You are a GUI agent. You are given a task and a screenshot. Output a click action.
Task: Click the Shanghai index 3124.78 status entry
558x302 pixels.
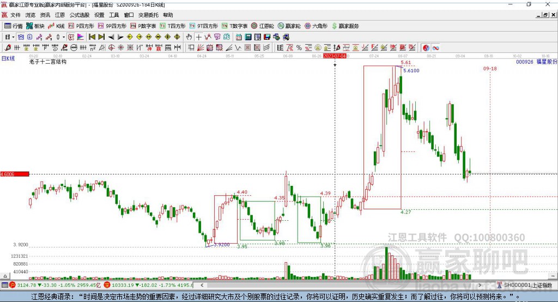click(56, 285)
